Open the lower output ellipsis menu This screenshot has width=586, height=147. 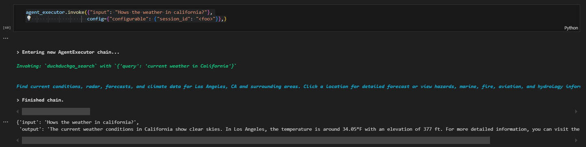[6, 121]
